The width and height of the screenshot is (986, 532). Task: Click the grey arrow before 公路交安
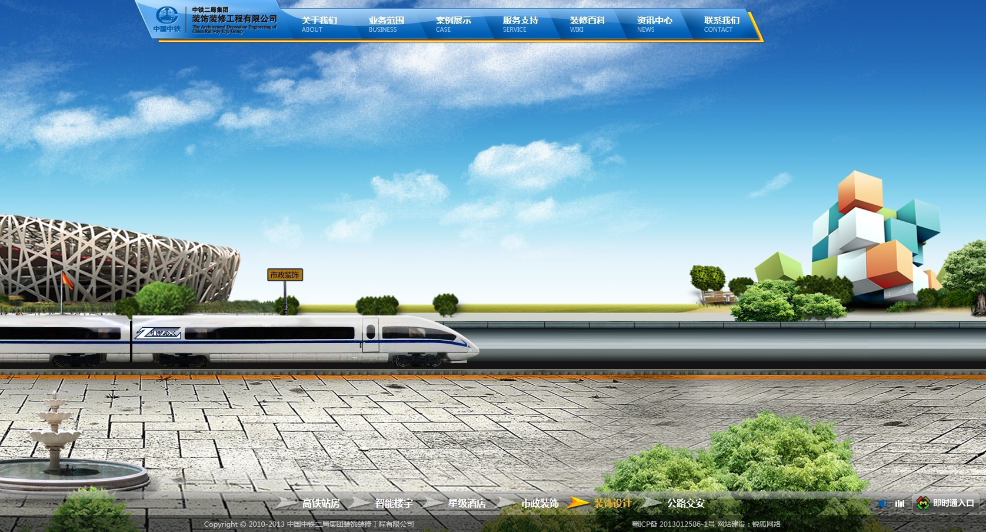click(x=652, y=503)
